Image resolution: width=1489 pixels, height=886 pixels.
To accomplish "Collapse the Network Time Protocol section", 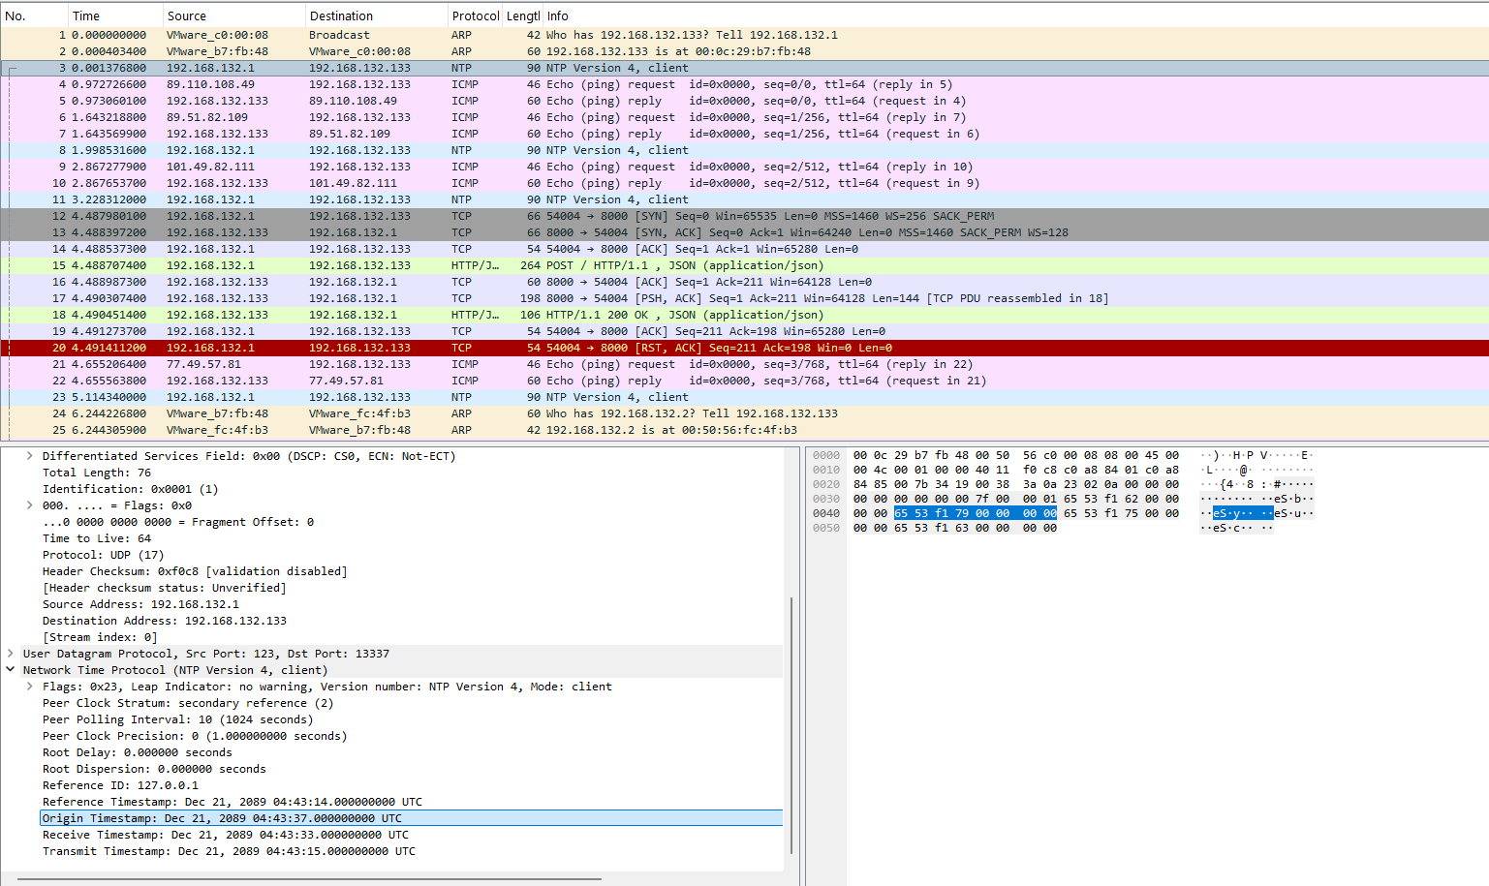I will pyautogui.click(x=11, y=670).
